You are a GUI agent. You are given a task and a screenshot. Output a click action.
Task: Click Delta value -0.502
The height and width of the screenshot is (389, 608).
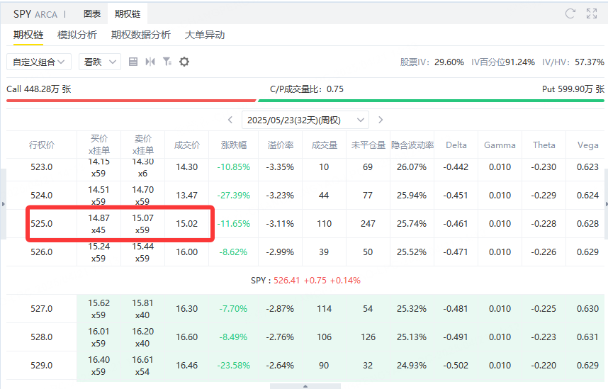456,366
